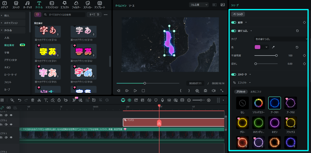311x153 pixels.
Task: Click the title search field
Action: coord(64,15)
